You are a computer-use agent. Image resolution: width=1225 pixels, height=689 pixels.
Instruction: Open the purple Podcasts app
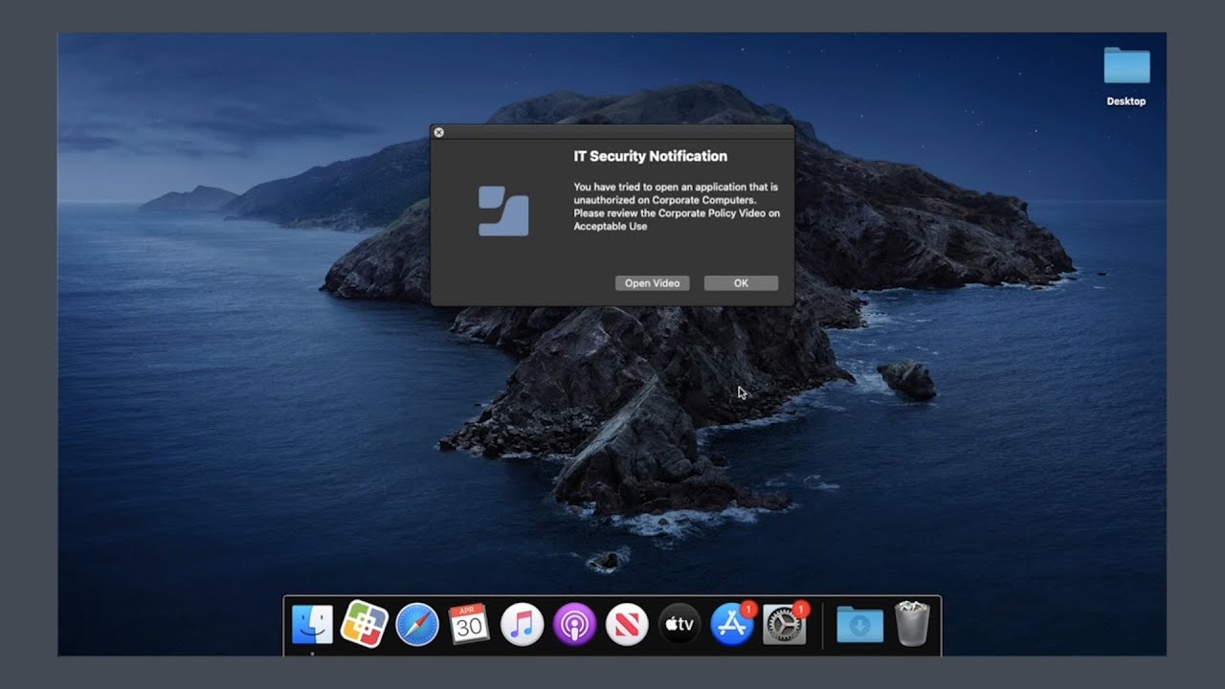tap(574, 626)
